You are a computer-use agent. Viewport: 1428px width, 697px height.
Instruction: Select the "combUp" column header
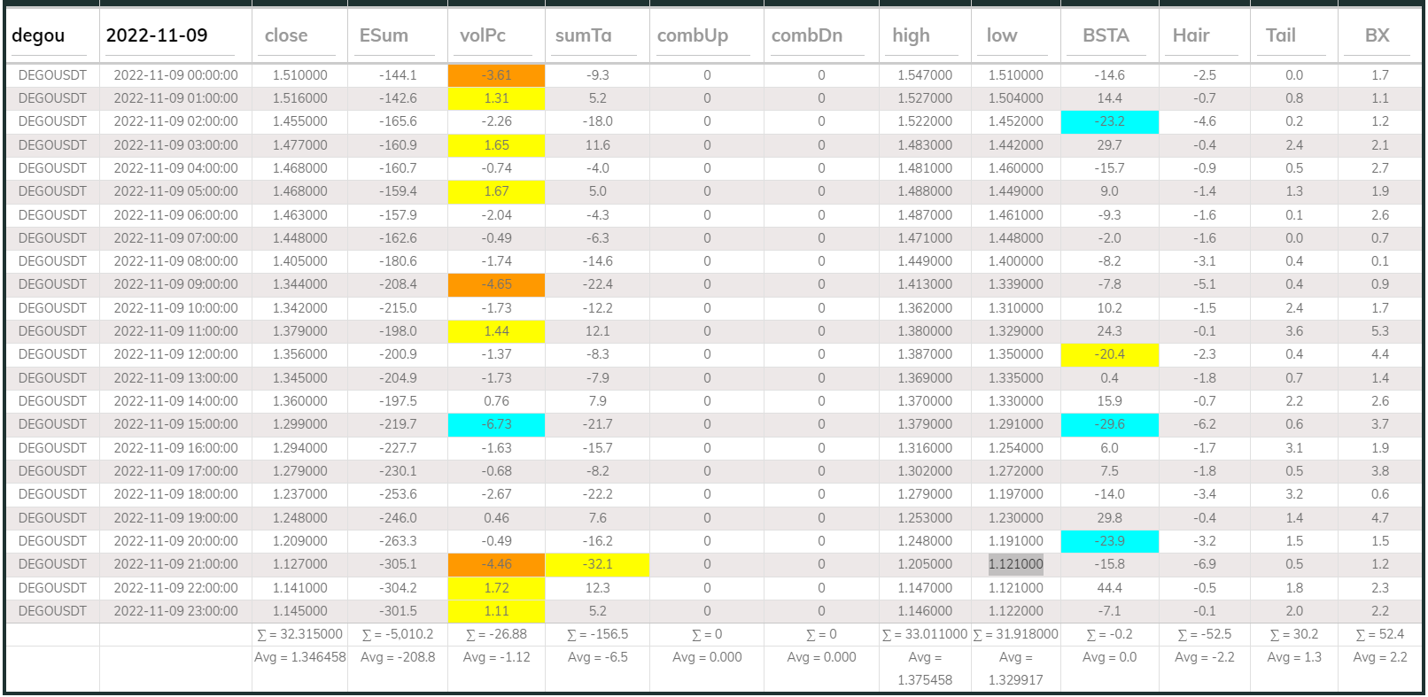[693, 36]
